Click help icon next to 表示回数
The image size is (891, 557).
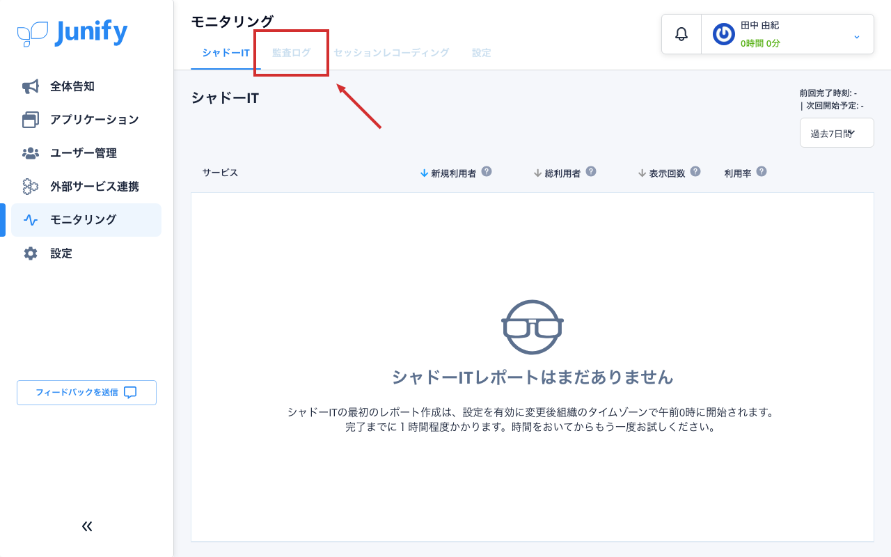pos(695,171)
